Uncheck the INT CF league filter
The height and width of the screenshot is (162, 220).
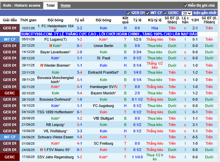(147, 13)
